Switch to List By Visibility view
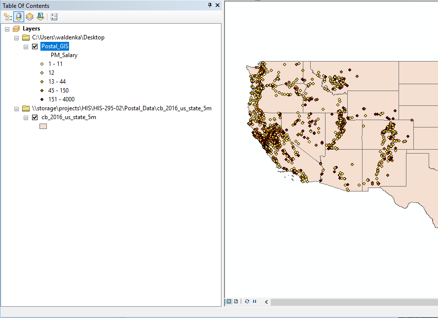 [x=30, y=17]
